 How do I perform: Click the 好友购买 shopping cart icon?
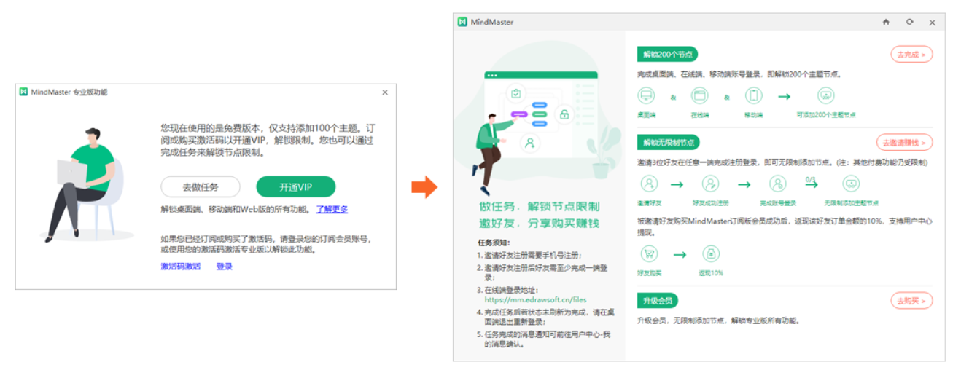tap(648, 254)
